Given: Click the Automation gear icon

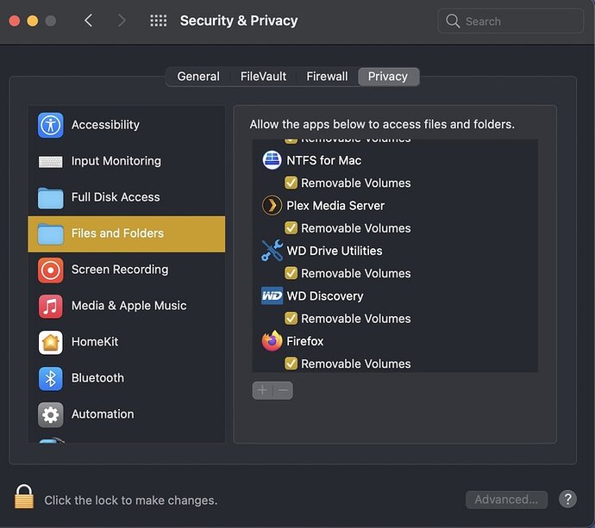Looking at the screenshot, I should pyautogui.click(x=51, y=414).
